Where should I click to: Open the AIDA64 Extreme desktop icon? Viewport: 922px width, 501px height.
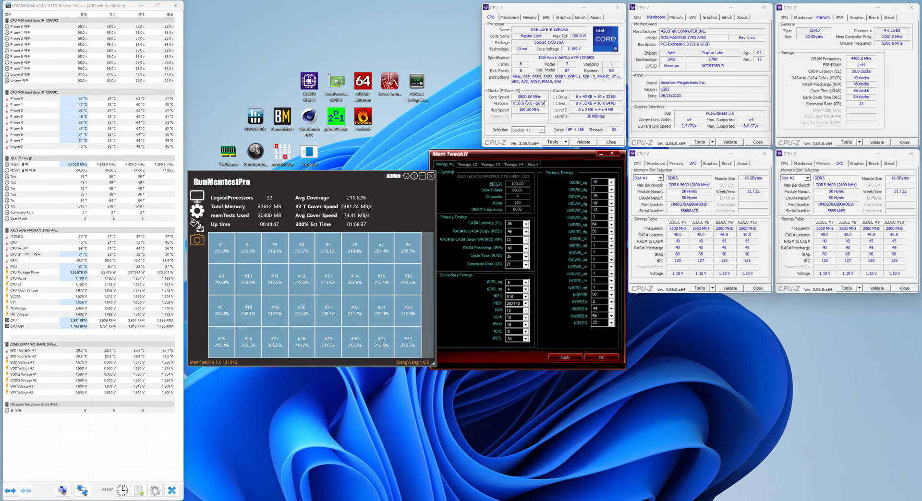(x=363, y=87)
